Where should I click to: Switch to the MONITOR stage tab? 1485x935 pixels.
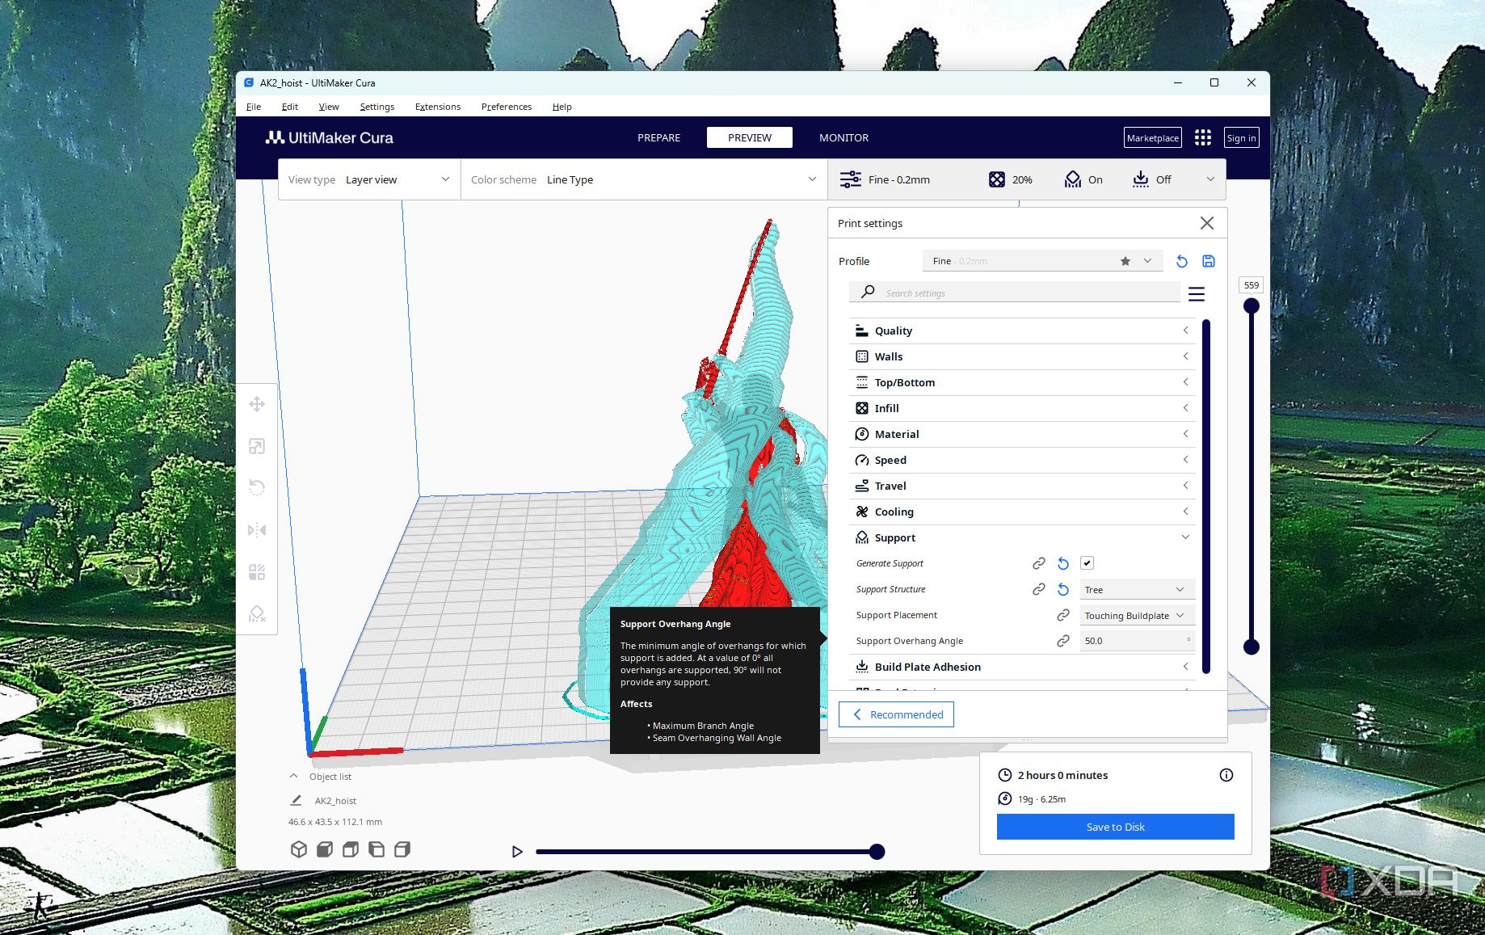tap(843, 137)
